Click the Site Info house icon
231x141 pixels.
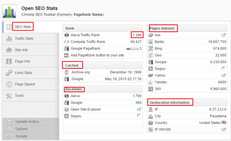tap(9, 50)
